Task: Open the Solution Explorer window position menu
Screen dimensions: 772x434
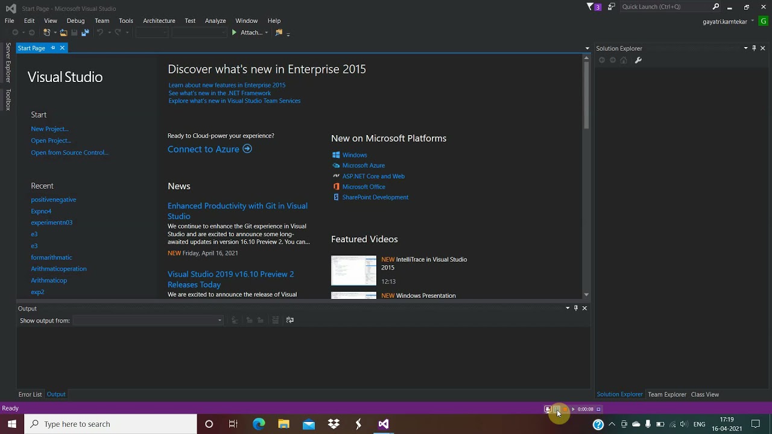Action: (x=745, y=48)
